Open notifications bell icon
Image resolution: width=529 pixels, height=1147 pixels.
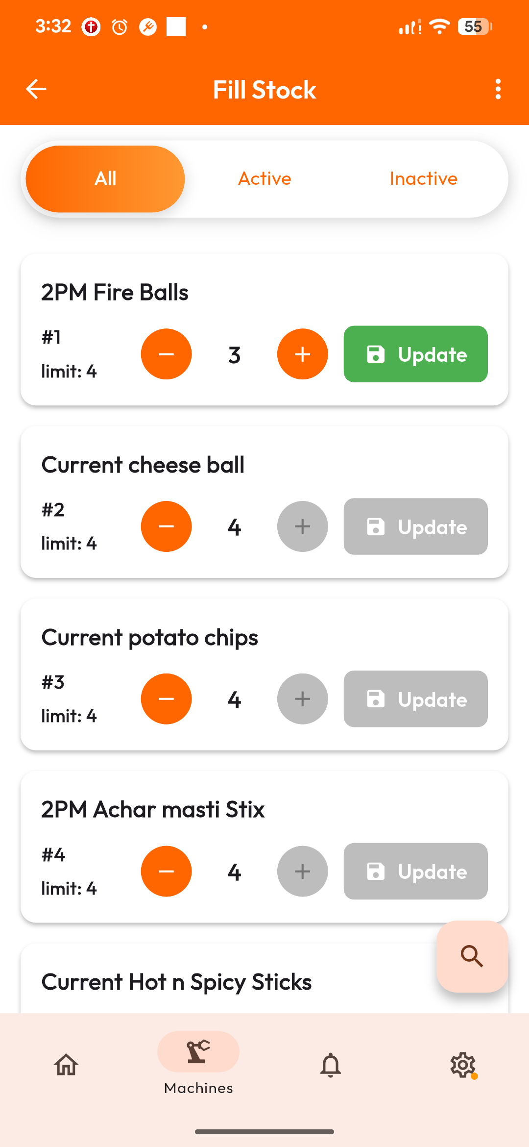[x=331, y=1065]
